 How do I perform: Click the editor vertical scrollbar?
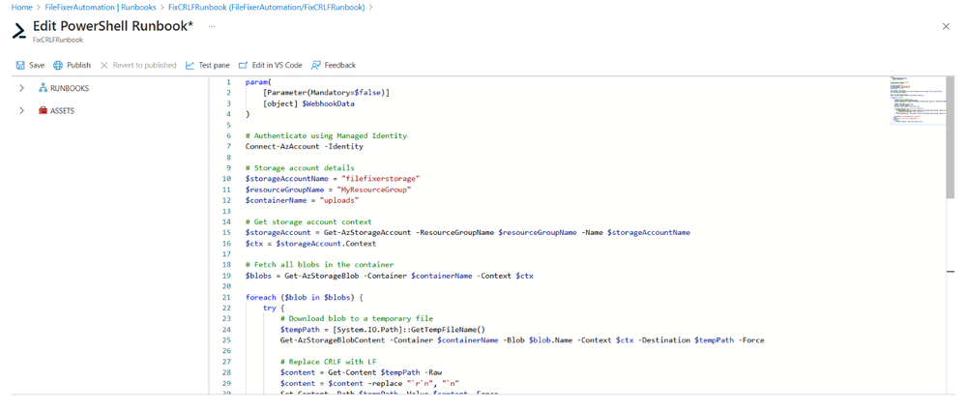(x=950, y=136)
